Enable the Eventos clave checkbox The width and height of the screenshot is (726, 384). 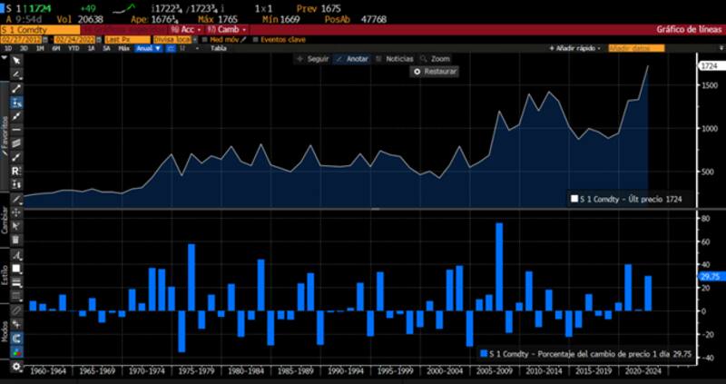click(x=256, y=39)
